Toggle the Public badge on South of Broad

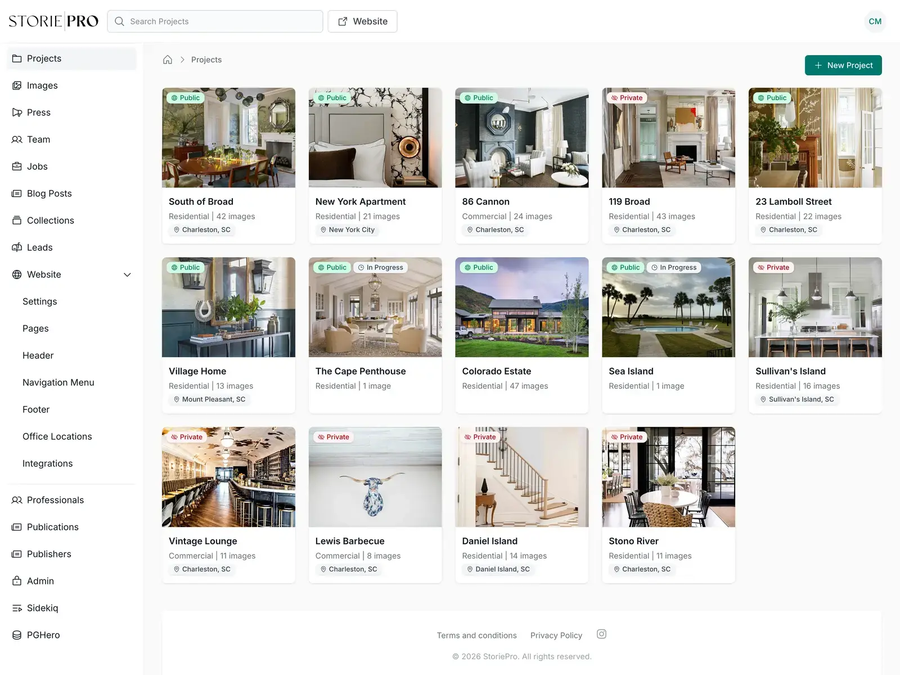point(185,97)
